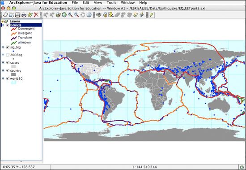Click the Save project floppy icon

pyautogui.click(x=17, y=15)
